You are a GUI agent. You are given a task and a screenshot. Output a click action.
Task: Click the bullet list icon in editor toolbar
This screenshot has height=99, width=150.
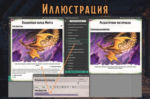pyautogui.click(x=55, y=87)
